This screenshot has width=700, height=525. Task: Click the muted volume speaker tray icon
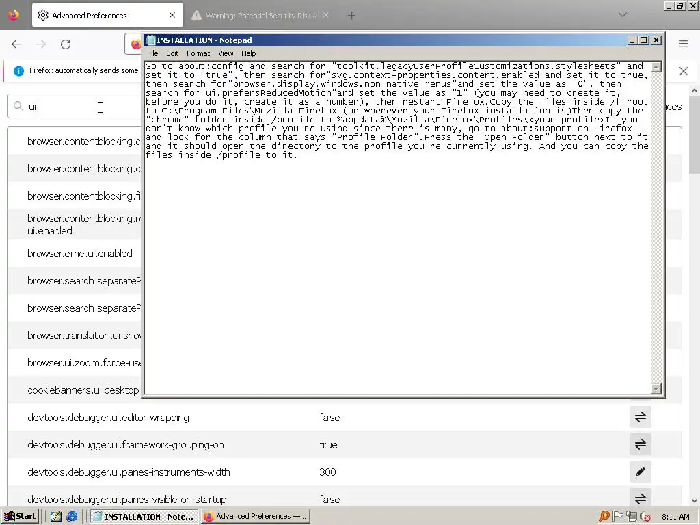[645, 517]
